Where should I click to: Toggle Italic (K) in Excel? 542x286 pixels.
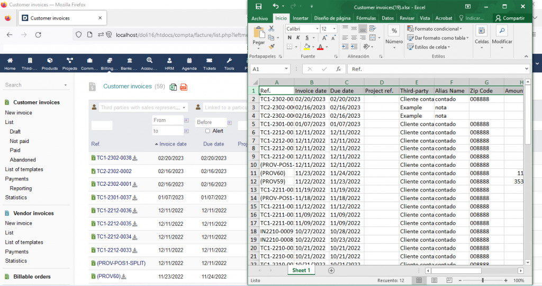click(x=298, y=38)
